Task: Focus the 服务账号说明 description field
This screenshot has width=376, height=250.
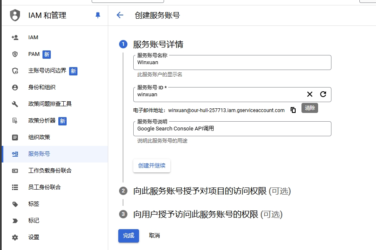Action: pos(232,129)
